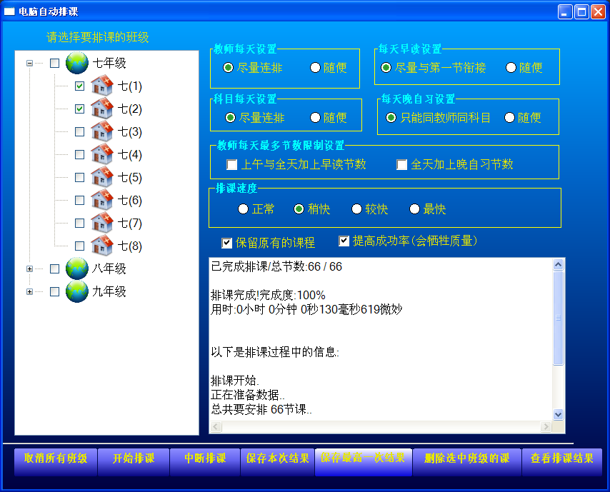Check the 七(8) class checkbox
610x492 pixels.
pos(79,246)
